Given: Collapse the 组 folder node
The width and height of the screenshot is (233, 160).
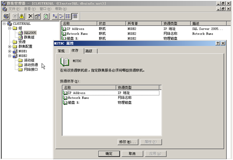Looking at the screenshot, I should pos(10,28).
